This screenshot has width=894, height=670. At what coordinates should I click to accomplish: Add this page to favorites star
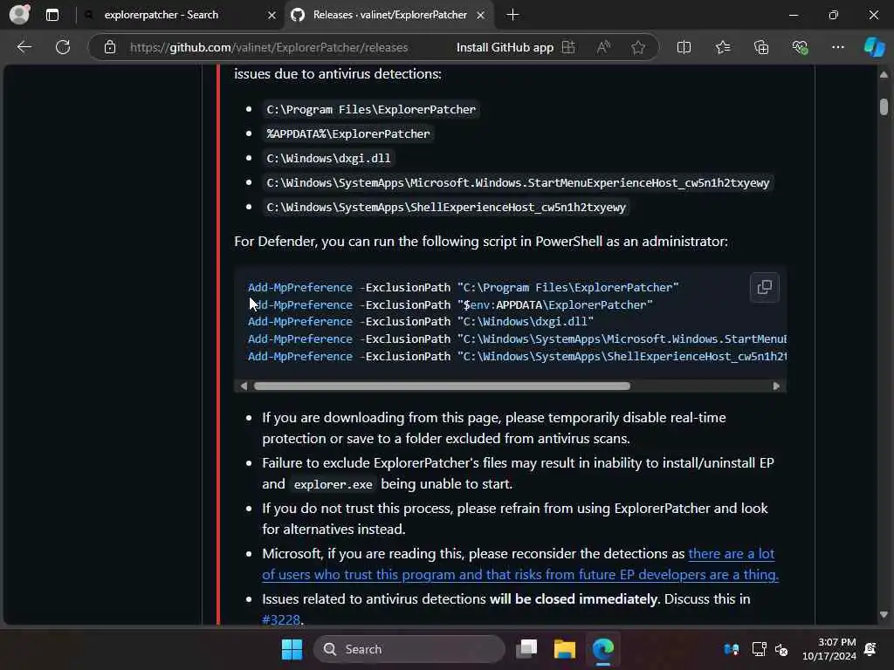point(638,47)
